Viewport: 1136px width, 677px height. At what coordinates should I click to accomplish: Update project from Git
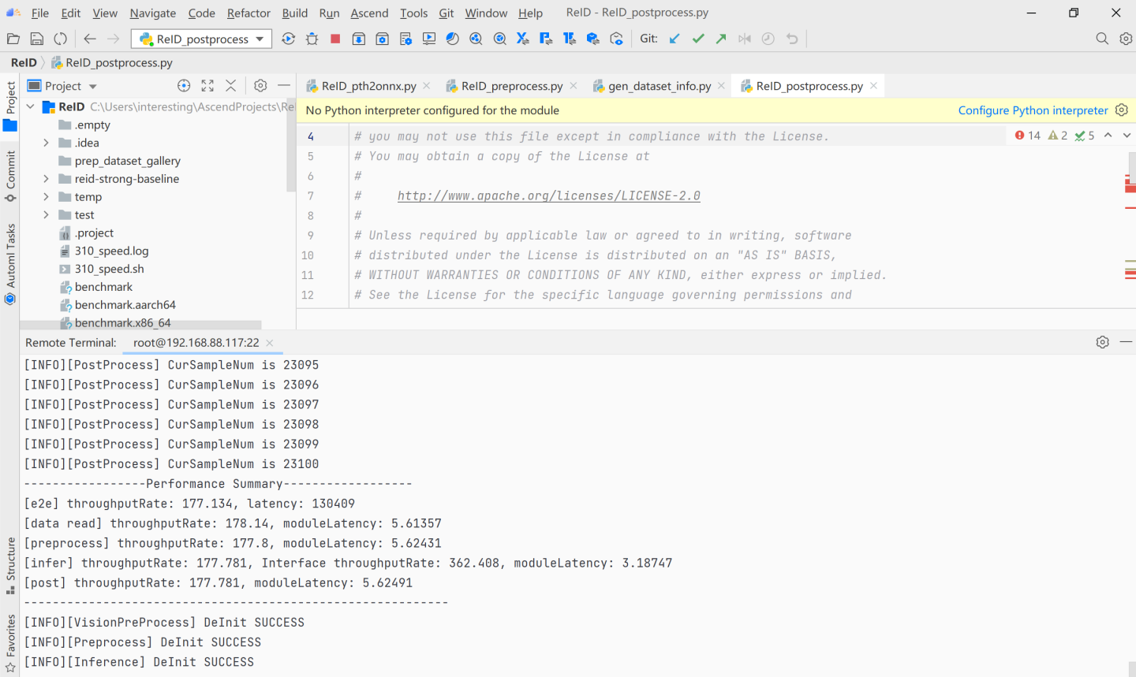[674, 38]
